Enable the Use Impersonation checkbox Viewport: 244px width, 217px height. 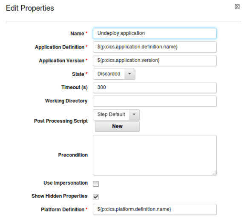click(96, 184)
